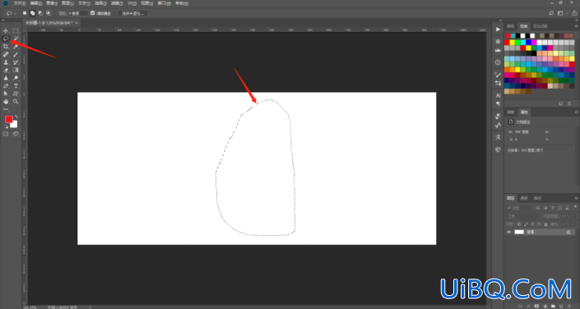Select the Hand tool
Screen dimensions: 580x309
click(6, 101)
